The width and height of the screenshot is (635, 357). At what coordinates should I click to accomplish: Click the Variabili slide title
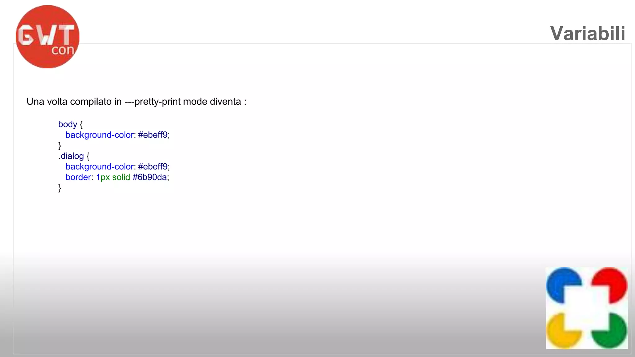[x=587, y=33]
